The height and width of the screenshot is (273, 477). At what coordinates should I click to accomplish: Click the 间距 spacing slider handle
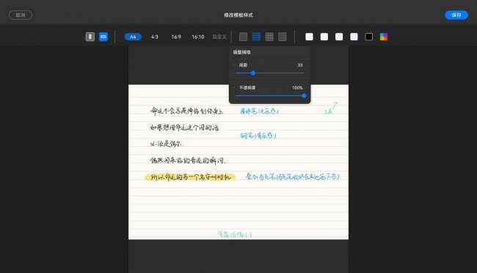point(252,73)
